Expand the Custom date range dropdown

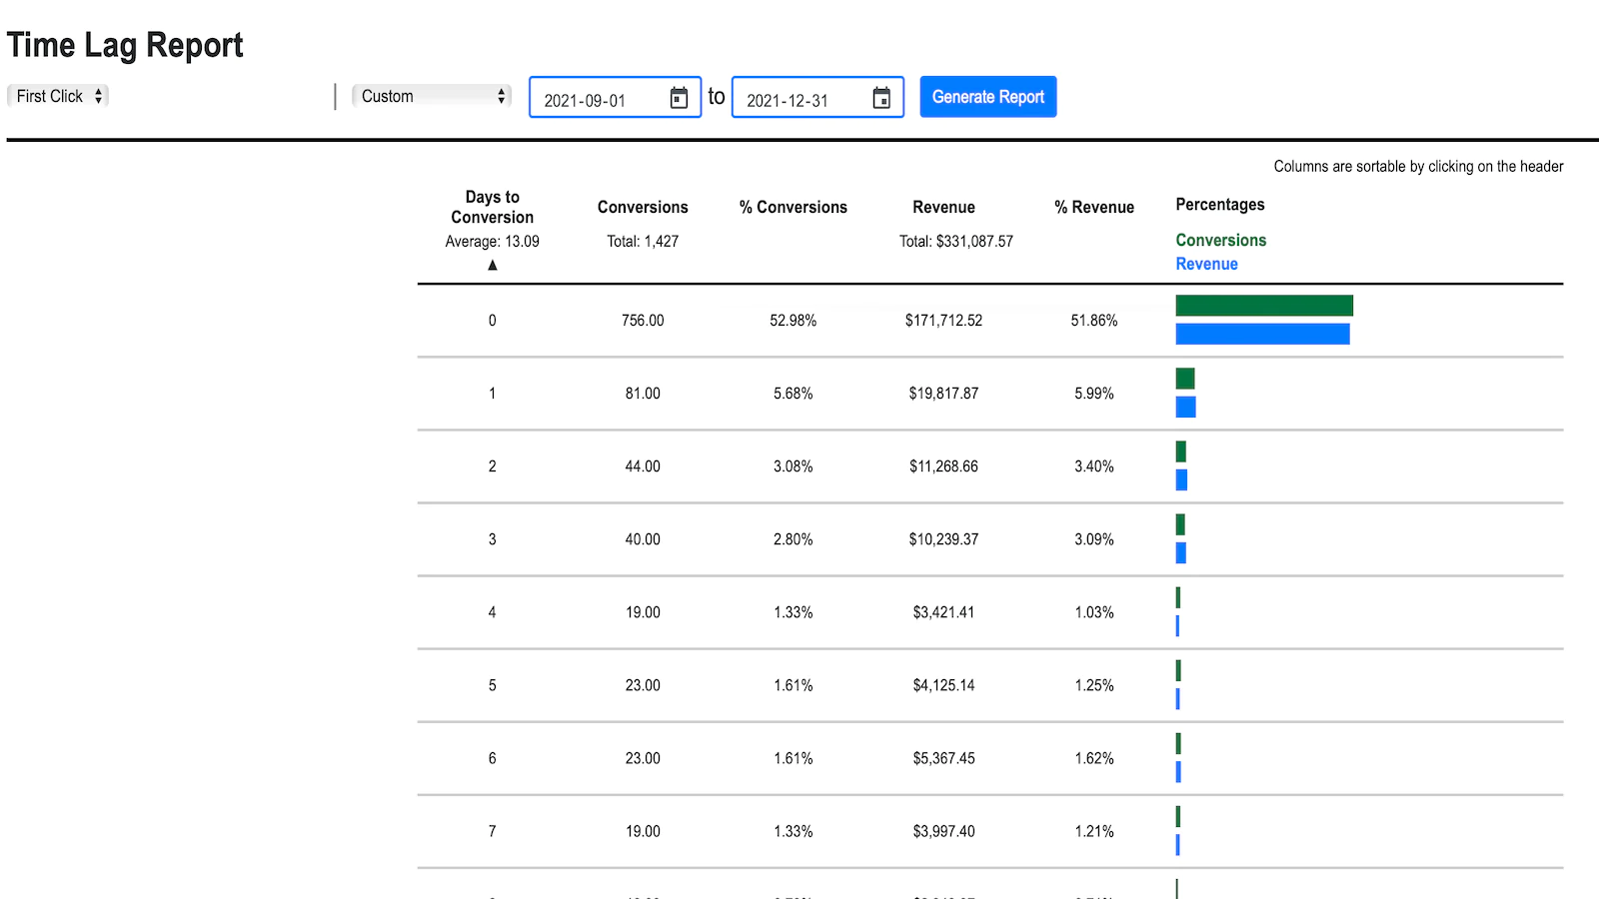point(432,96)
